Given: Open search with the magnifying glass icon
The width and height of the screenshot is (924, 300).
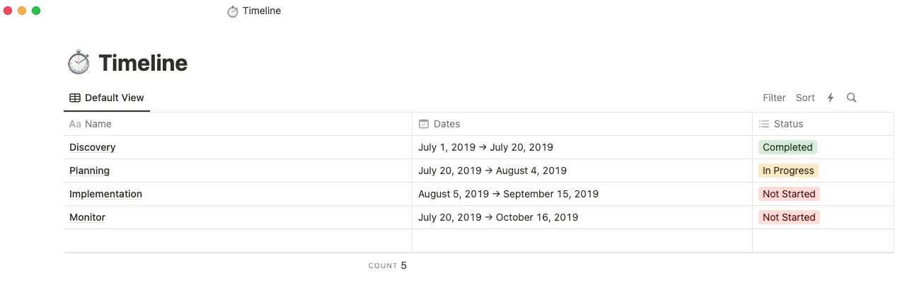Looking at the screenshot, I should 852,98.
